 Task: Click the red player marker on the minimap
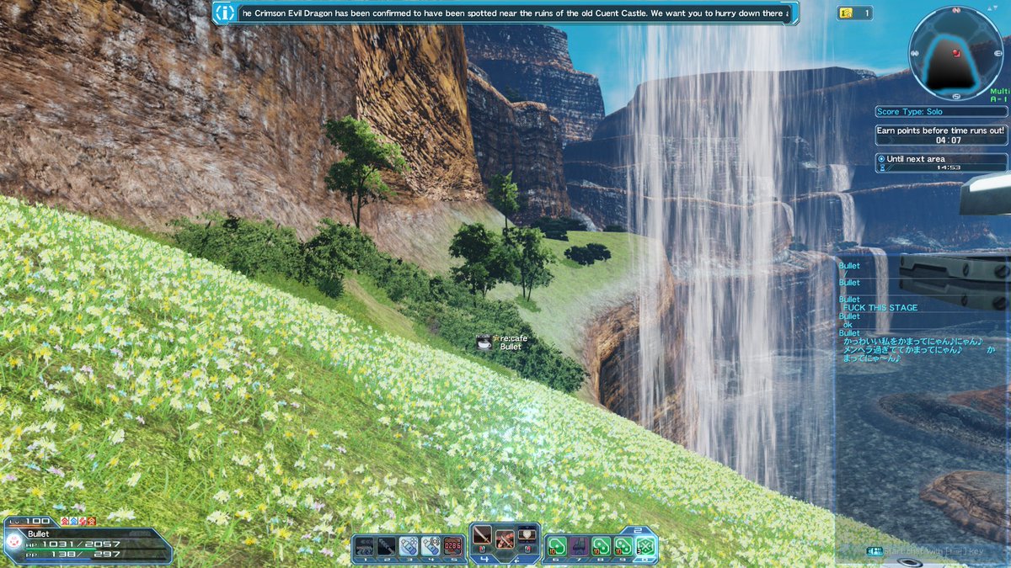point(956,53)
